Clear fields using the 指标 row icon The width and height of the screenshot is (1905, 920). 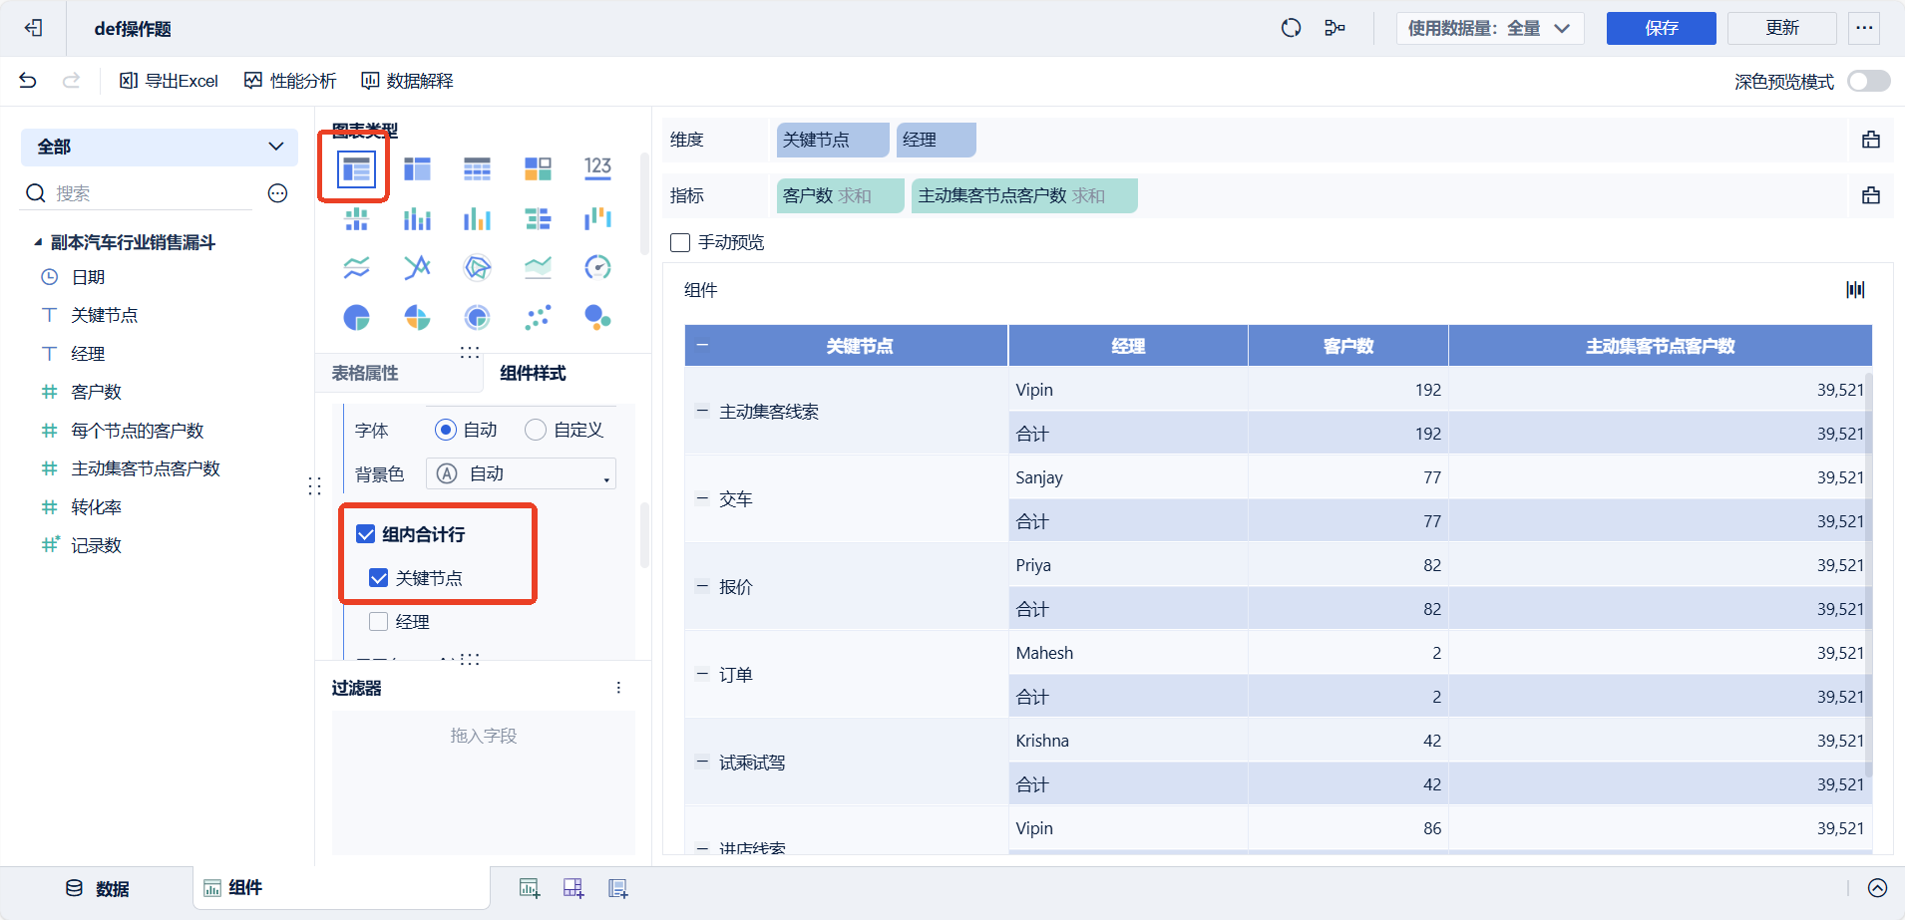tap(1871, 195)
